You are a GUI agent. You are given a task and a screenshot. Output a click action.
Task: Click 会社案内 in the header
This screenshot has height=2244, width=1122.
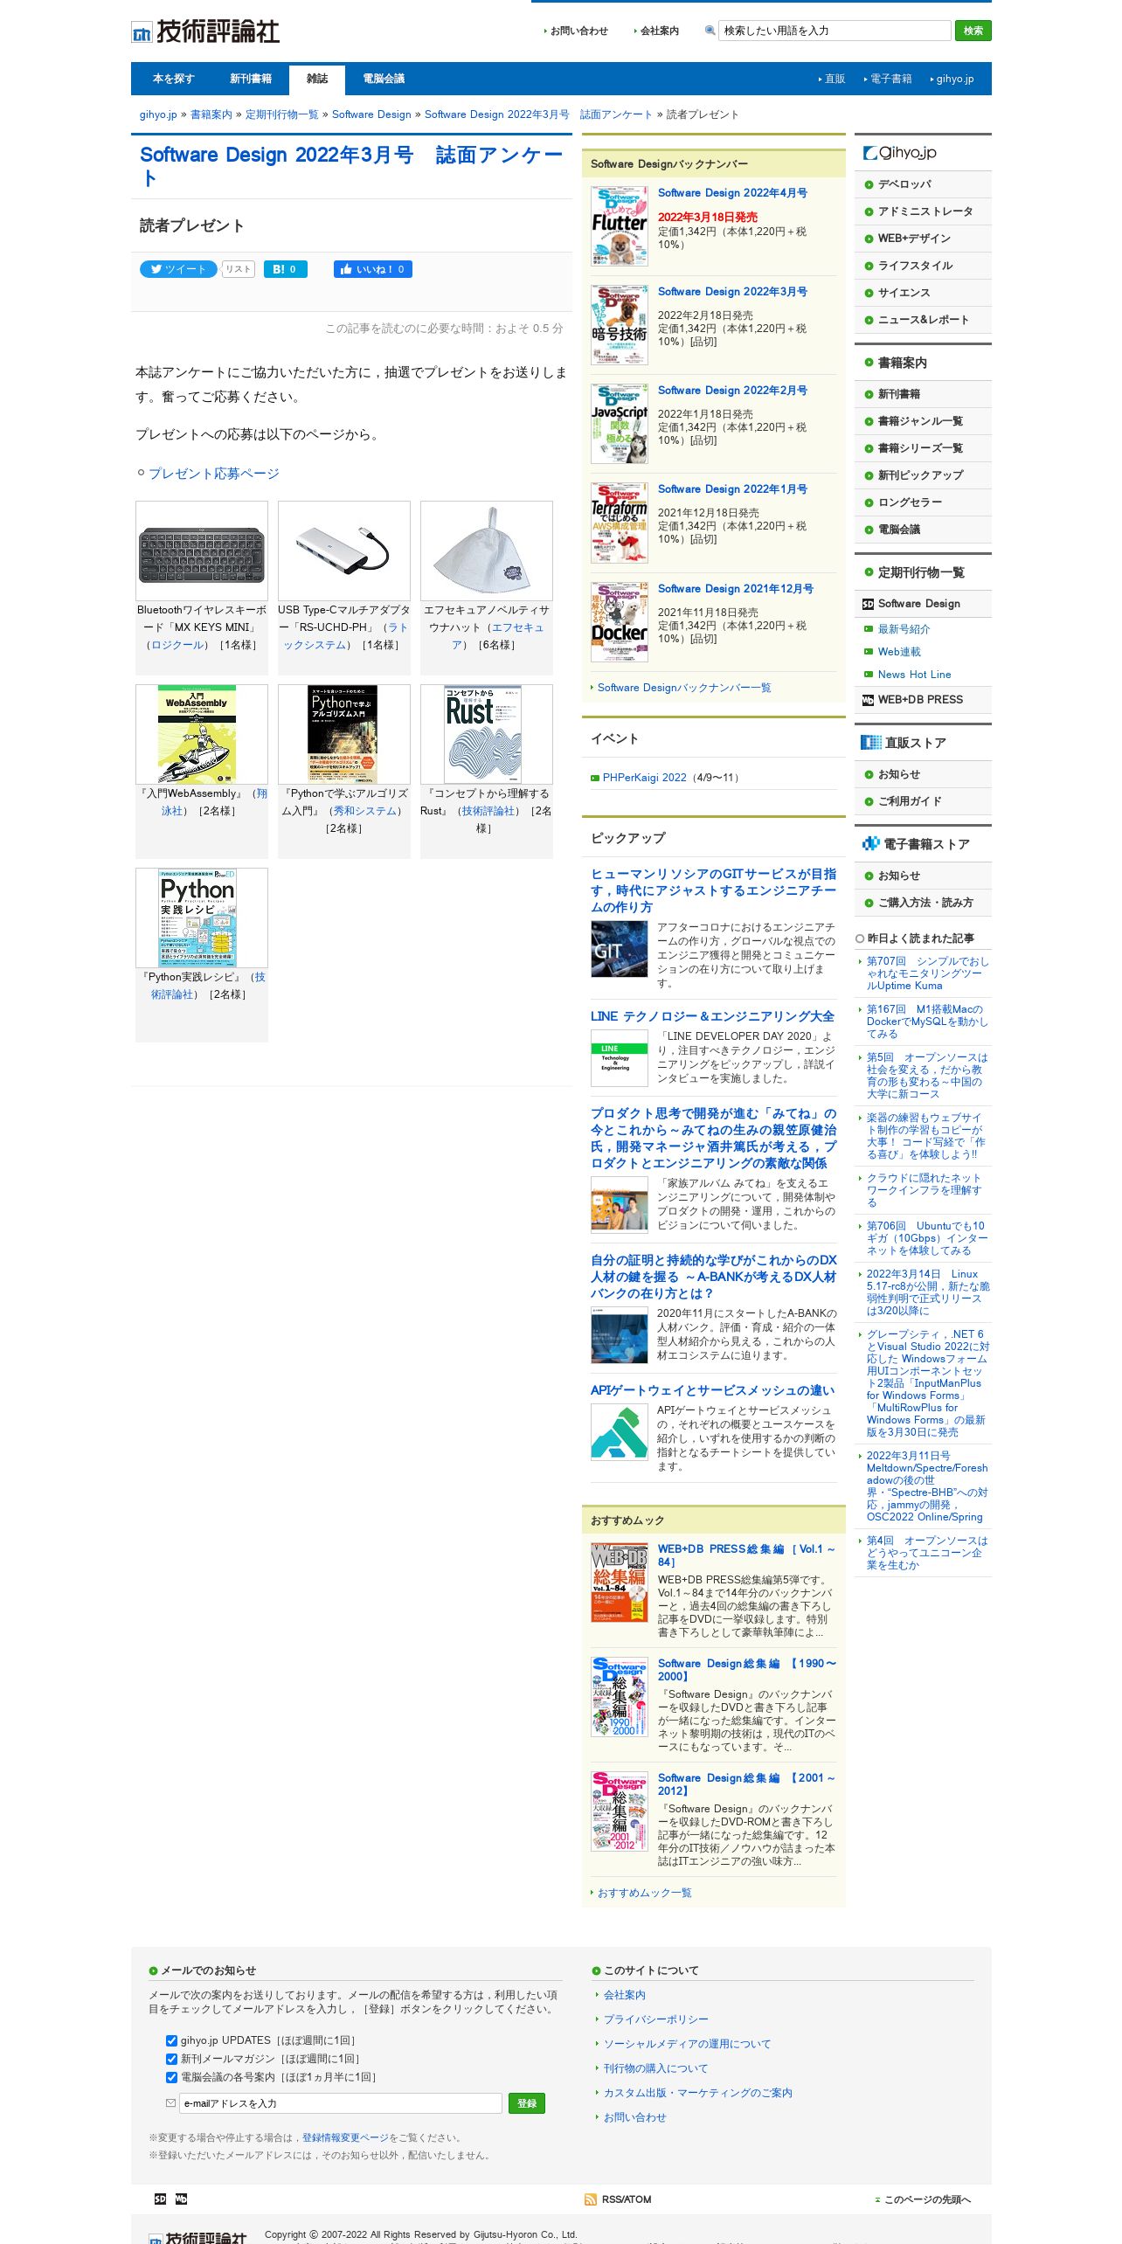[659, 31]
